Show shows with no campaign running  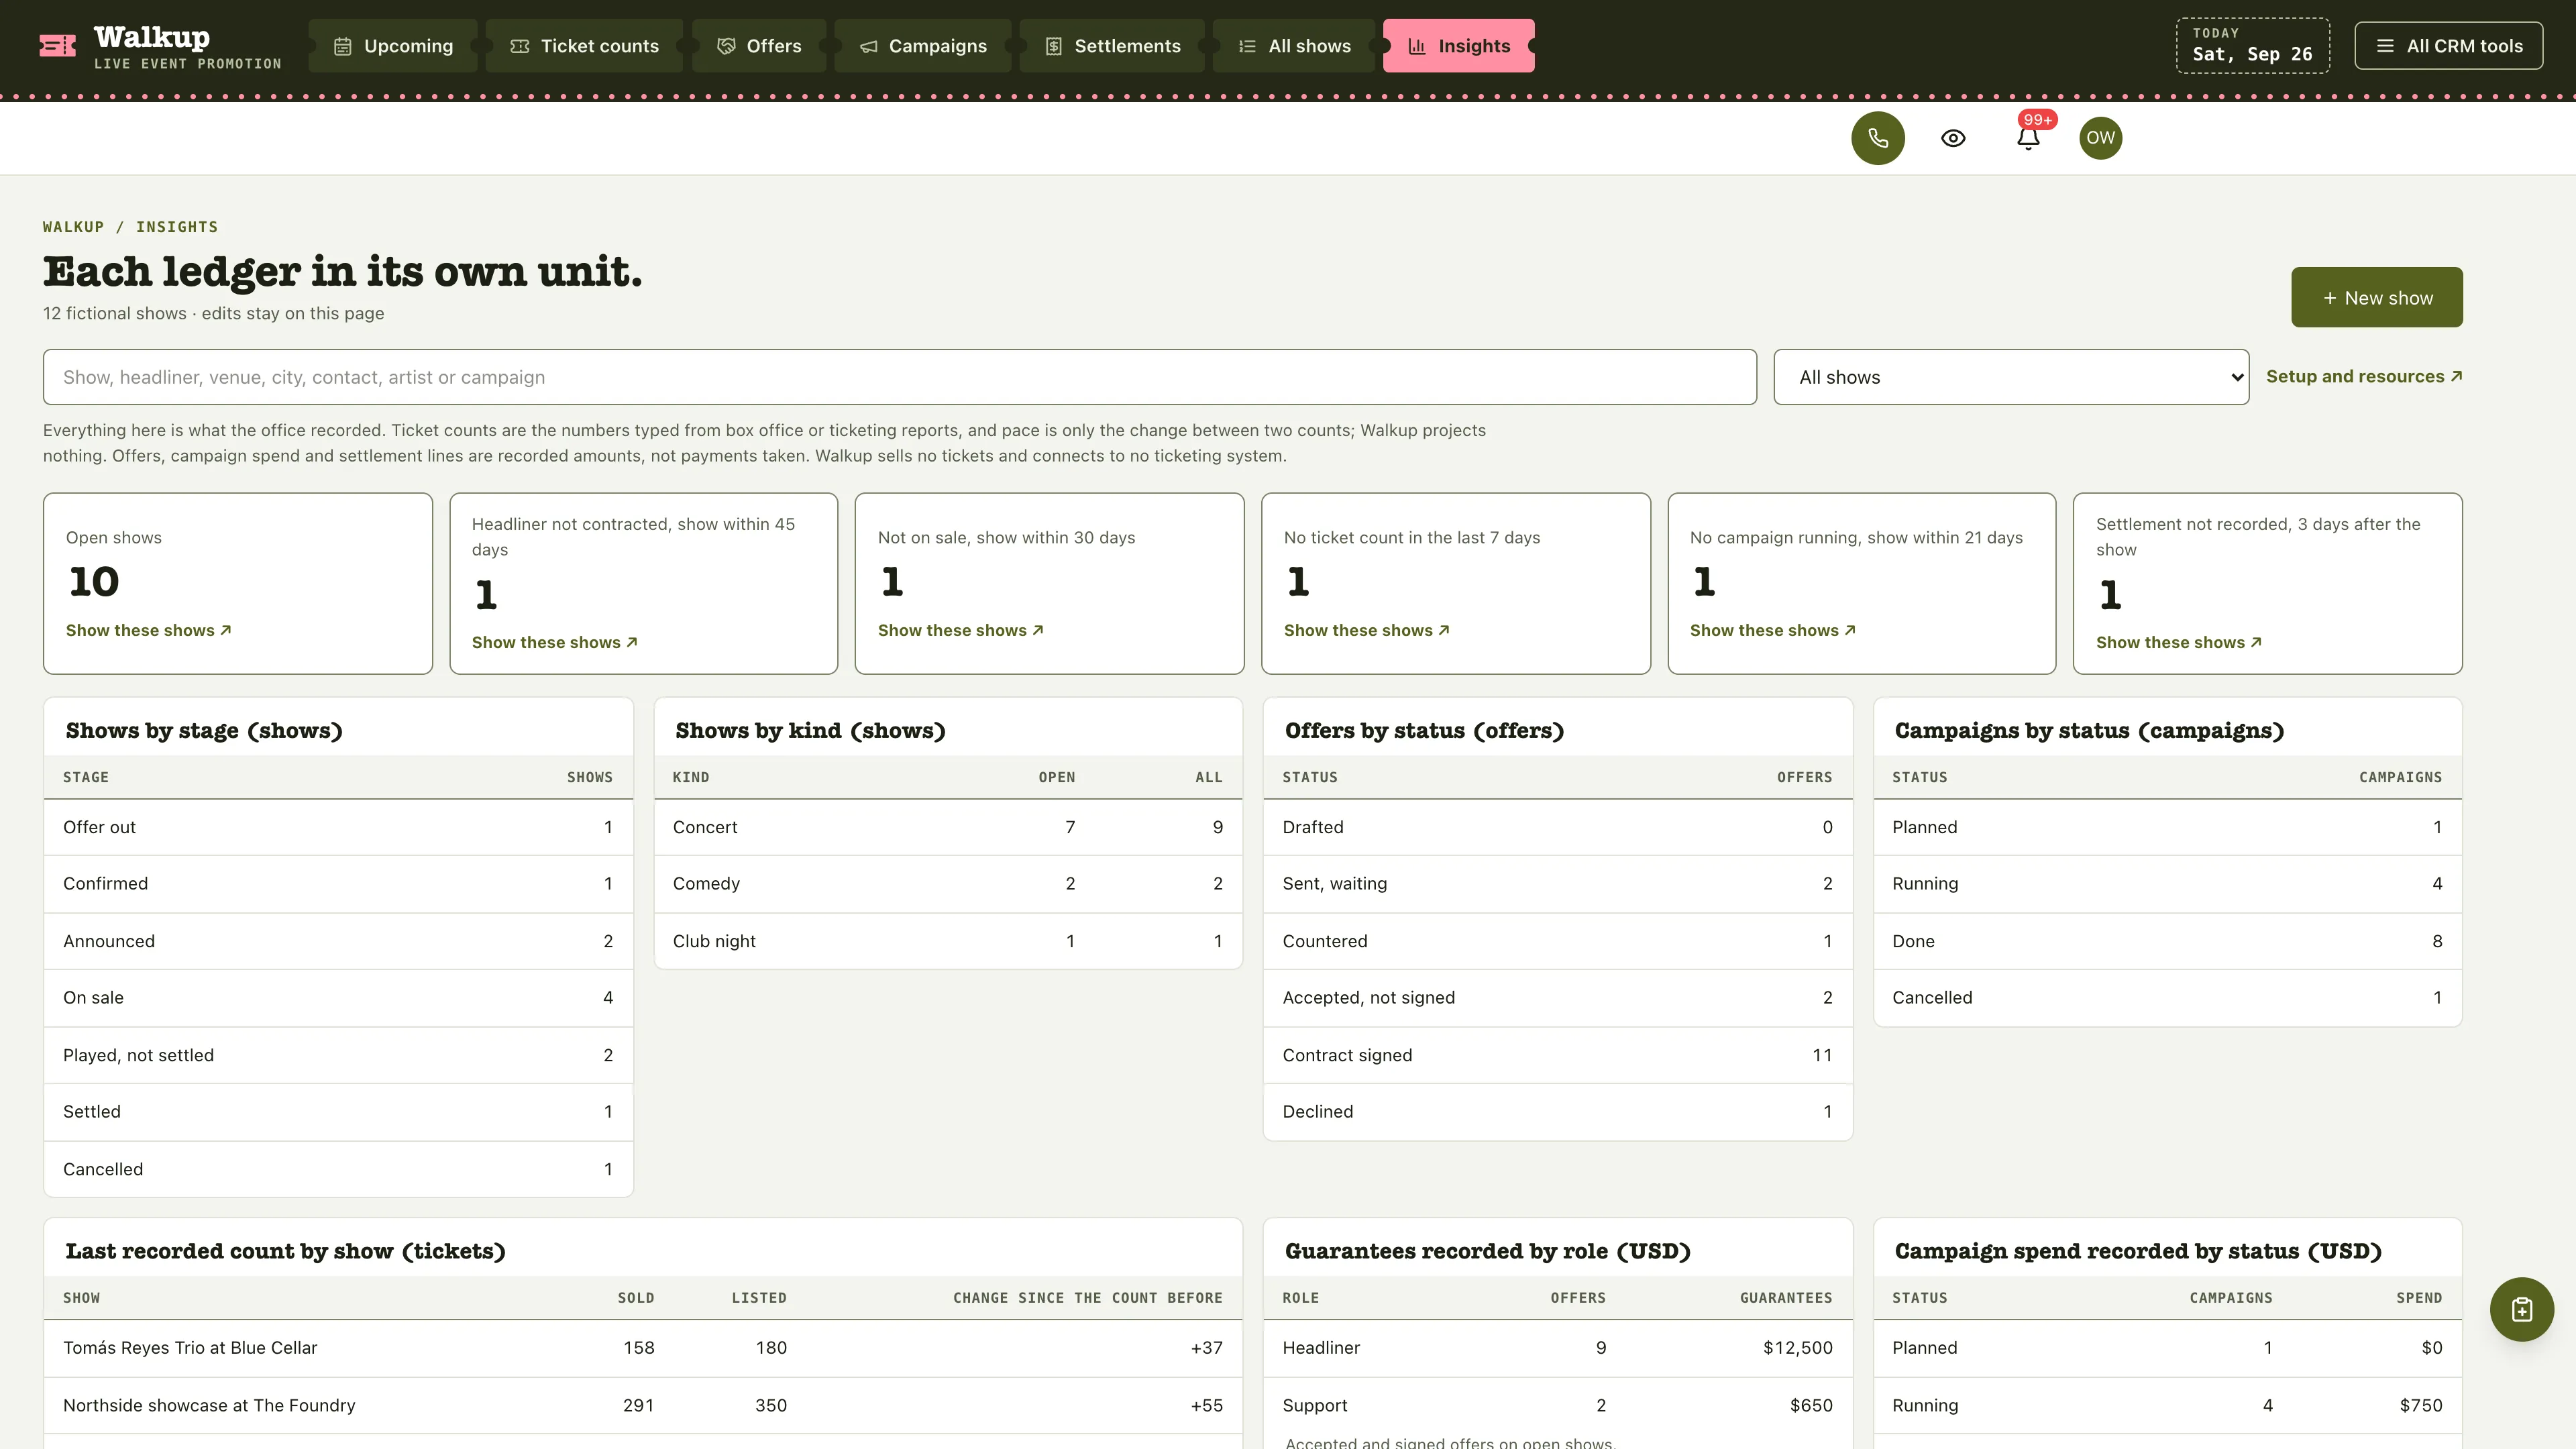pos(1772,630)
